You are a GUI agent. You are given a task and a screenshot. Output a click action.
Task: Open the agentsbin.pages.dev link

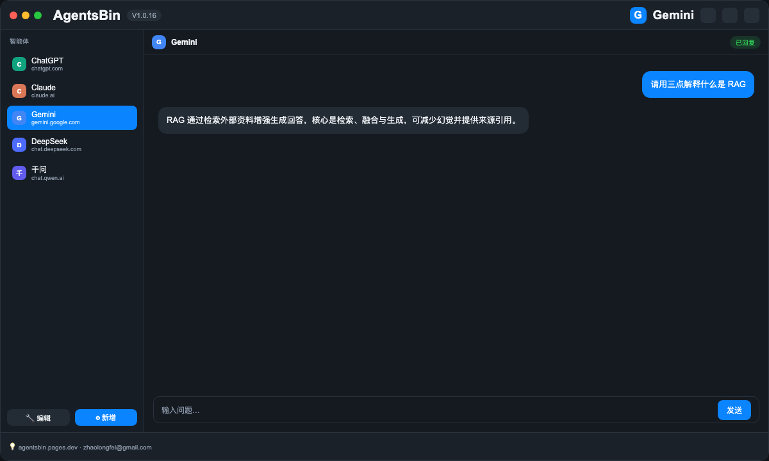click(x=48, y=448)
